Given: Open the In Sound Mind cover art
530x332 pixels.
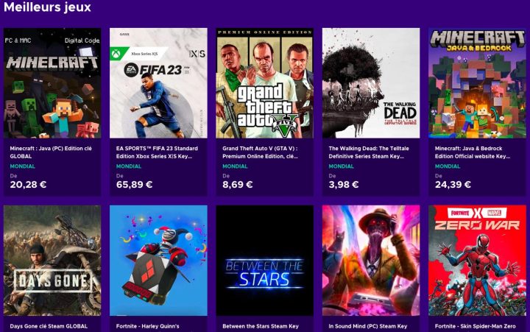Looking at the screenshot, I should [x=371, y=260].
